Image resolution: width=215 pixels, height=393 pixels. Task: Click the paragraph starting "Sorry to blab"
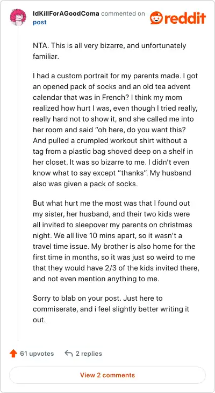click(x=111, y=309)
